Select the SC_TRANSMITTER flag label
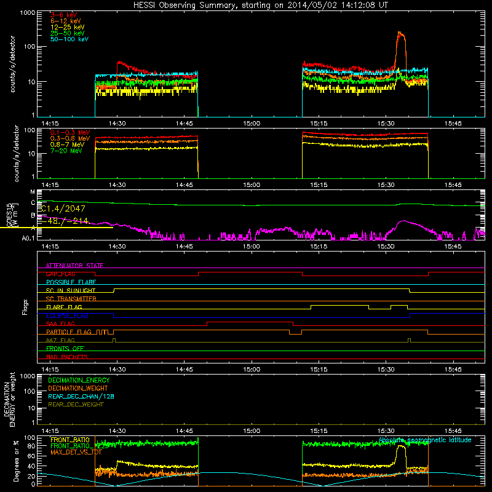This screenshot has width=492, height=492. [x=71, y=299]
